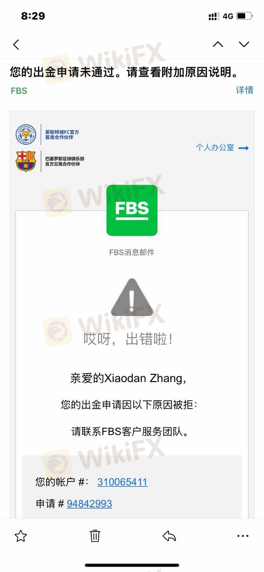Open 详情 to show email details
This screenshot has width=264, height=572.
(x=244, y=90)
